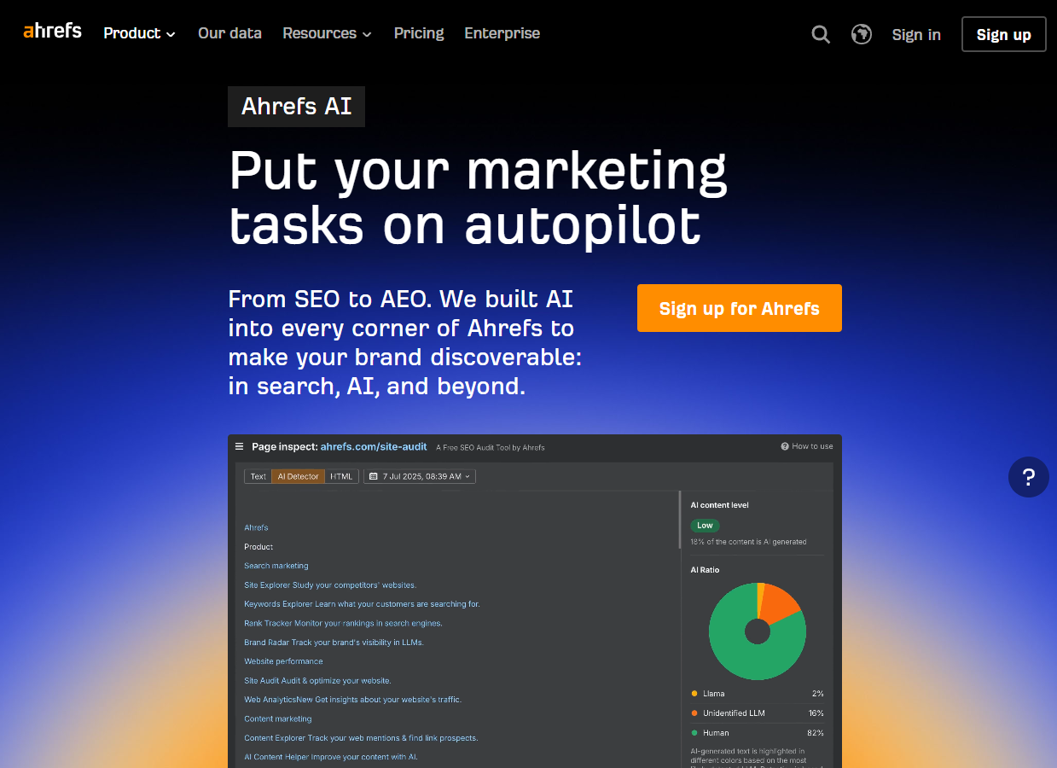Click the 'Content Explorer' text line
Image resolution: width=1057 pixels, height=768 pixels.
coord(361,738)
